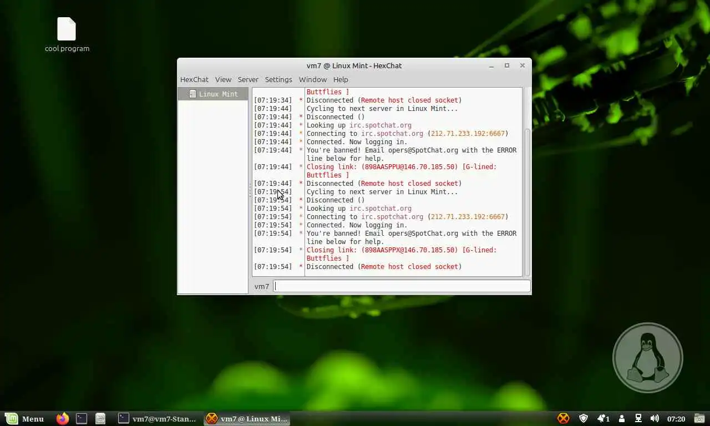This screenshot has height=426, width=710.
Task: Launch Firefox from the panel
Action: click(x=63, y=419)
